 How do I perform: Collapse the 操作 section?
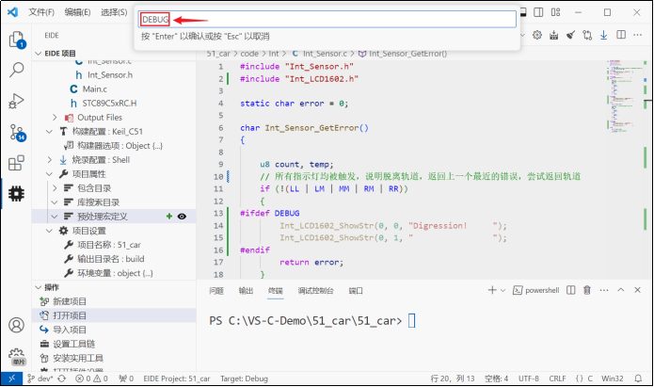coord(39,287)
